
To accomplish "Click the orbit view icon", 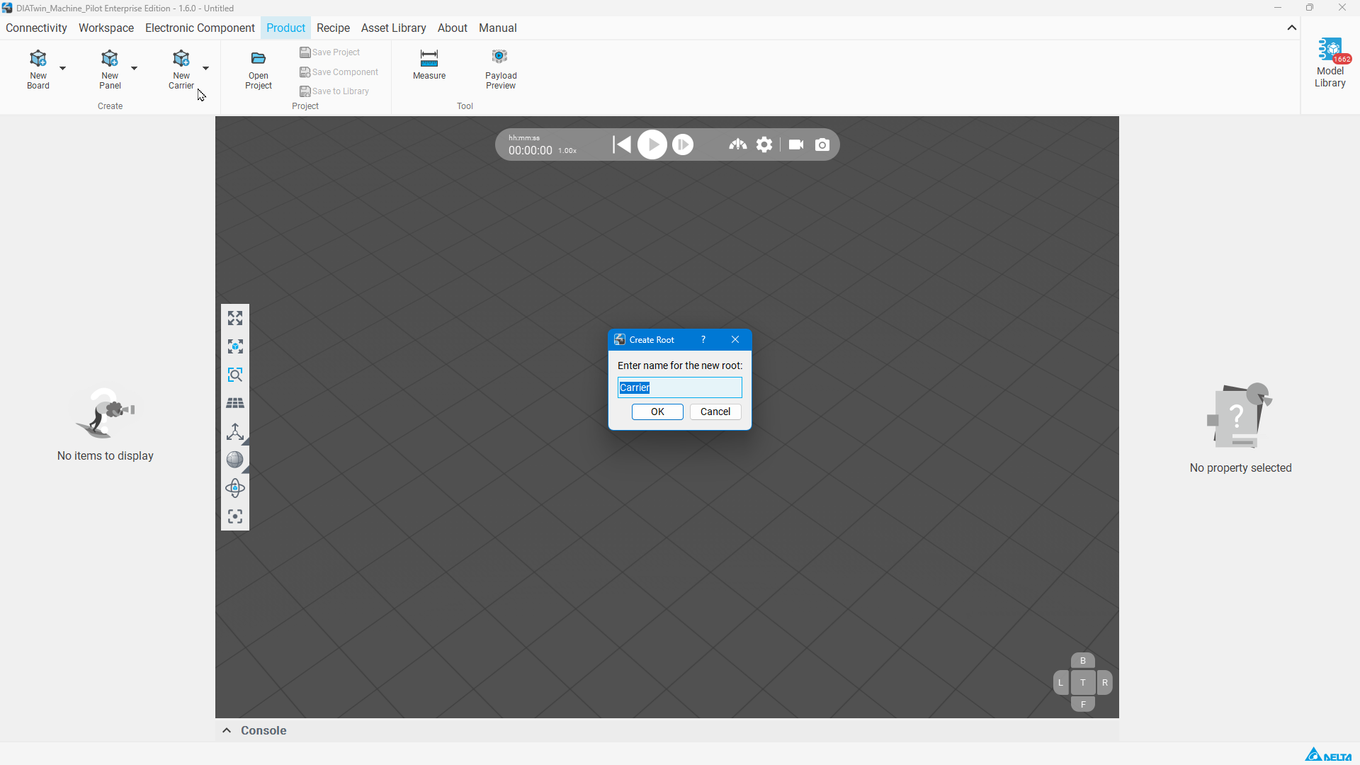I will (235, 488).
